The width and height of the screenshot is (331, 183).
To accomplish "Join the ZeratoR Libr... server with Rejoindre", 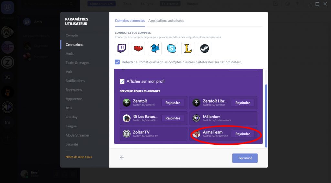I will click(243, 103).
